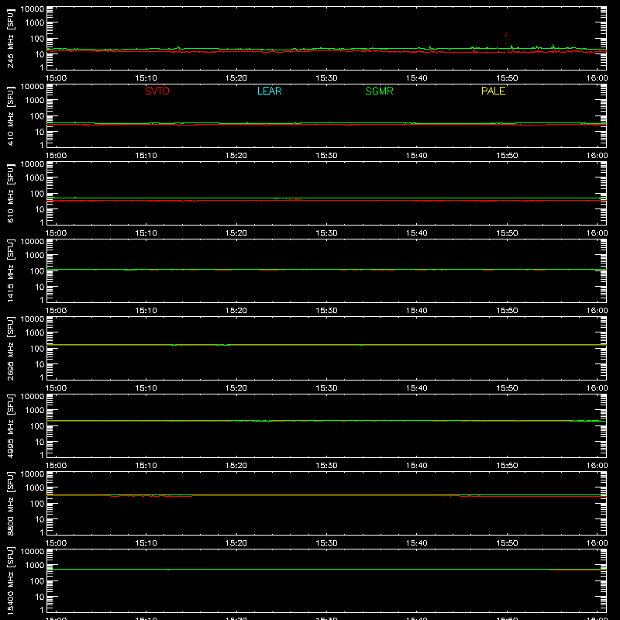Click 15:00 under the 610 MHz plot
Image resolution: width=620 pixels, height=620 pixels.
click(56, 233)
